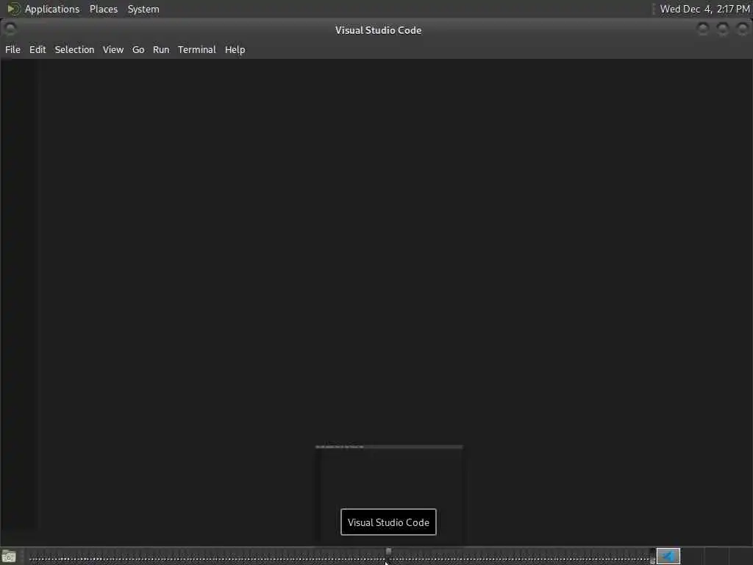Image resolution: width=753 pixels, height=565 pixels.
Task: Click the Visual Studio Code window preview thumbnail
Action: 389,495
